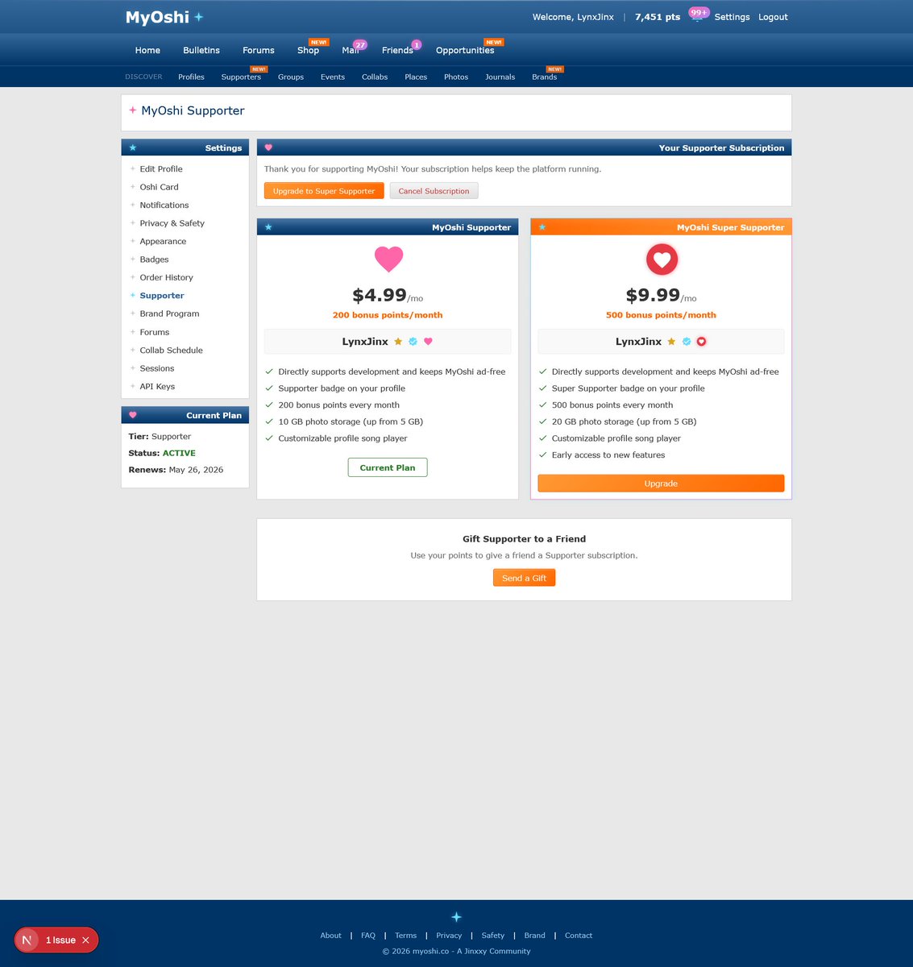Click the gold star badge in the Super Supporter preview
This screenshot has height=967, width=913.
pos(671,342)
